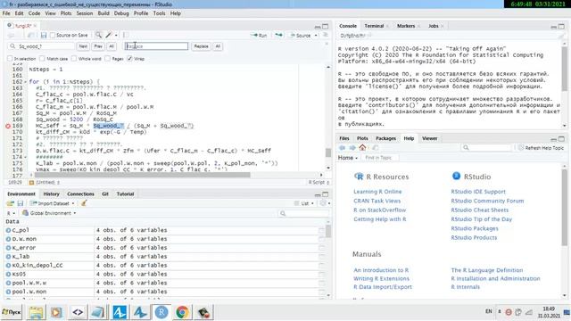Open the Global Environment dropdown
The image size is (571, 321).
click(x=50, y=213)
